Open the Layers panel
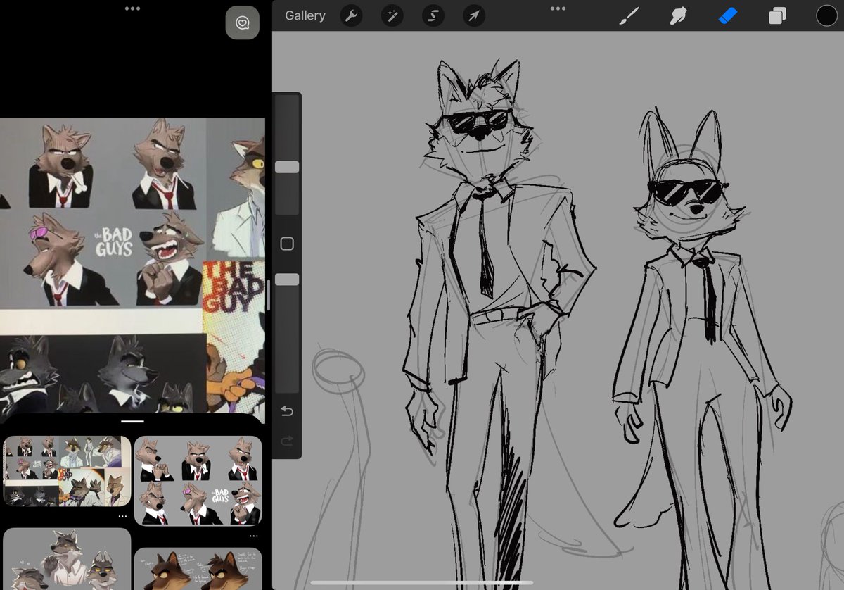844x590 pixels. 777,15
